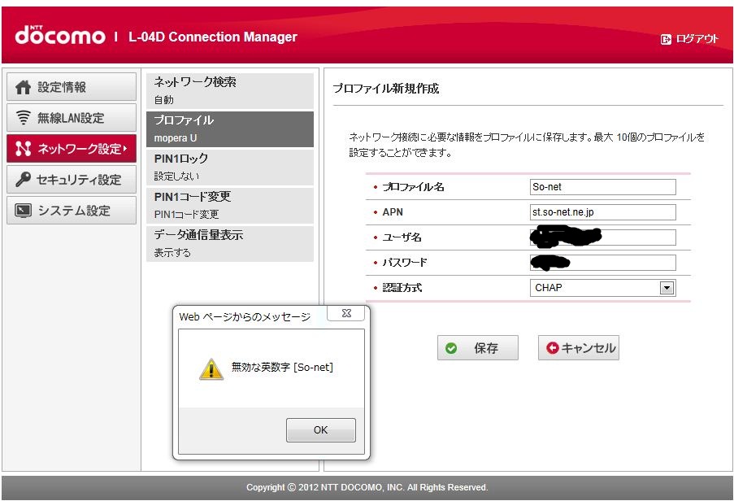Viewport: 734px width, 501px height.
Task: Click the 表示する value under データ通信量表示
Action: coord(172,253)
